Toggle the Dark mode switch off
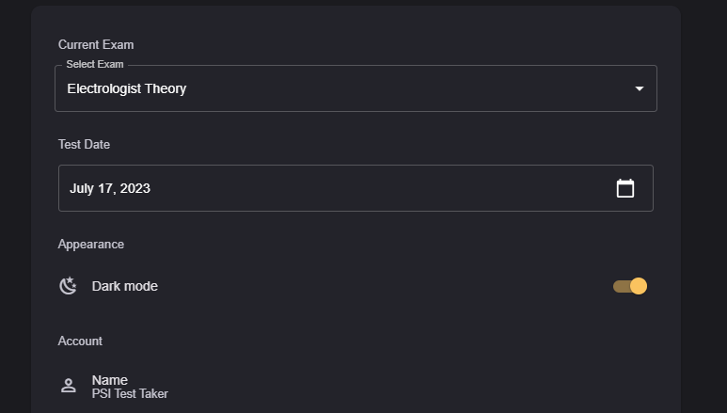The width and height of the screenshot is (727, 413). (x=630, y=286)
